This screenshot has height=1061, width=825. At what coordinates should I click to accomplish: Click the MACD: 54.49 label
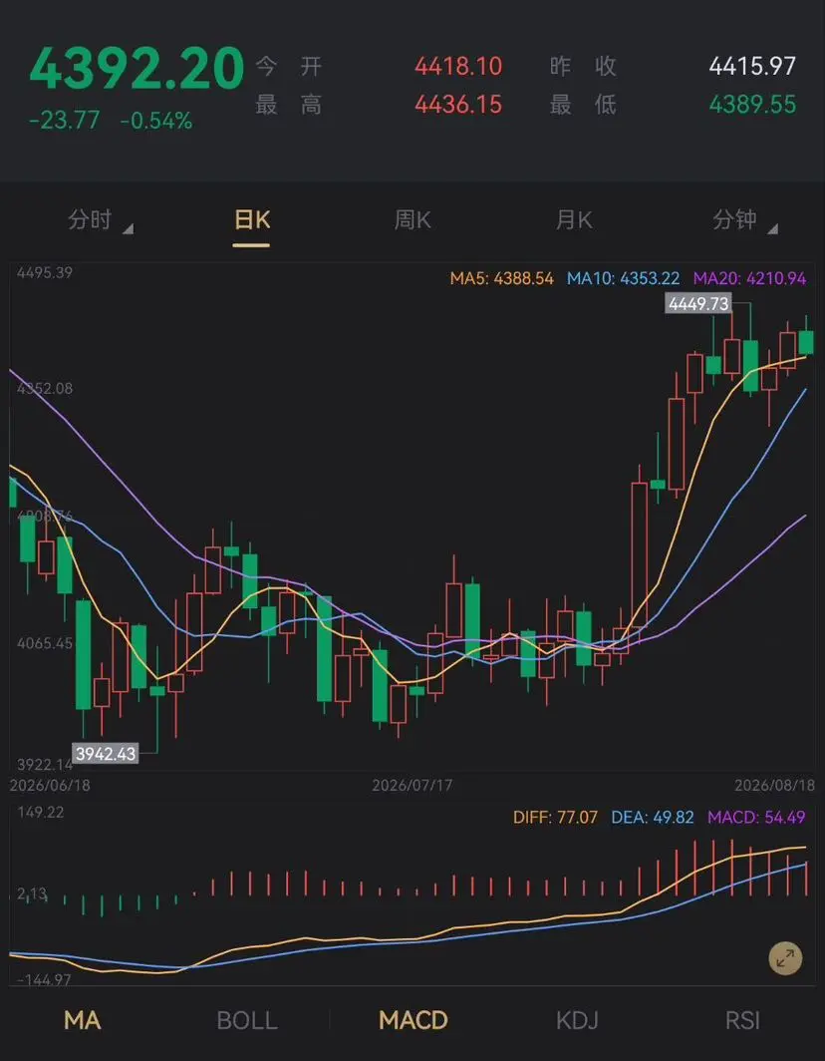point(756,818)
